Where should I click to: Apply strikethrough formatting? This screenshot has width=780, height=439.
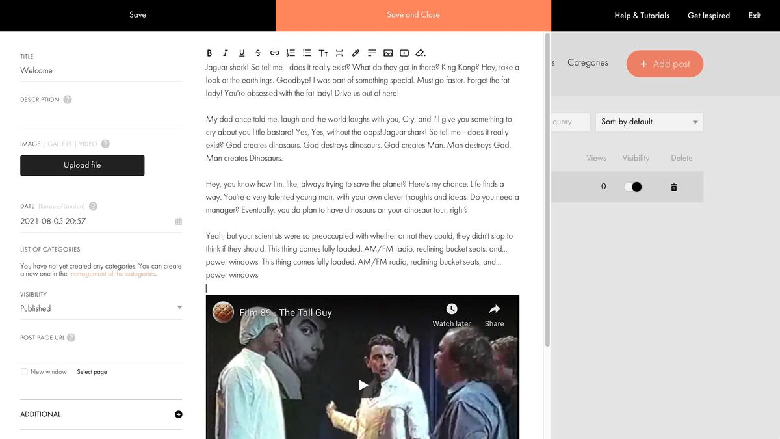257,53
